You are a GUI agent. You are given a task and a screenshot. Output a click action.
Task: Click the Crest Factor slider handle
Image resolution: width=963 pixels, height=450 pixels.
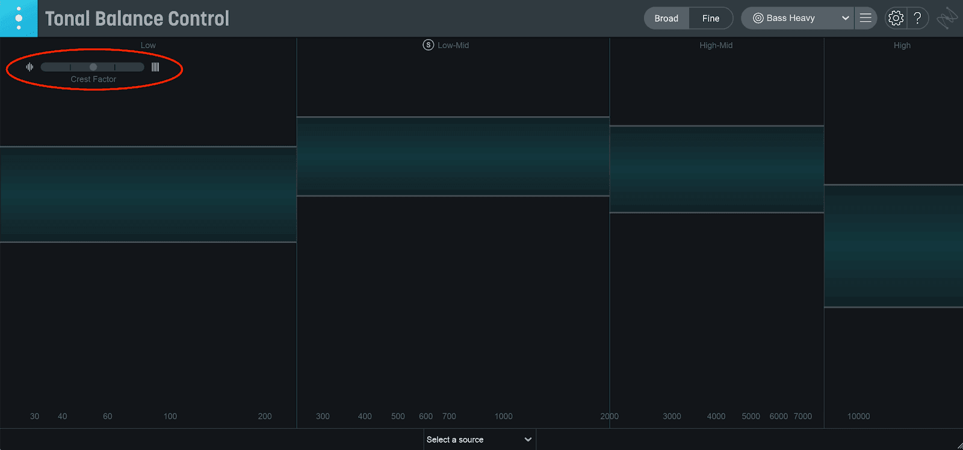93,67
